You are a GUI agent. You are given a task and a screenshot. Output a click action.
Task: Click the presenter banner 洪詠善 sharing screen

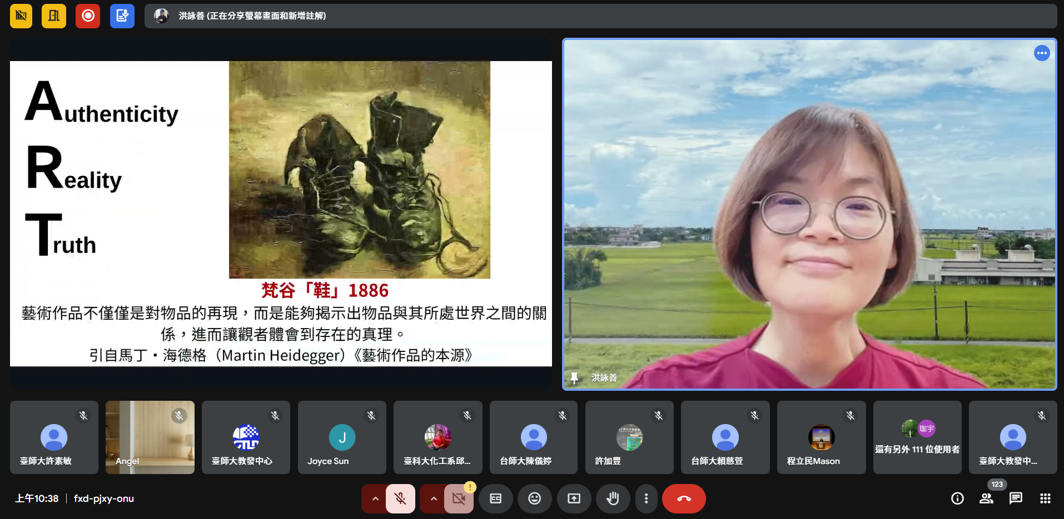(600, 16)
